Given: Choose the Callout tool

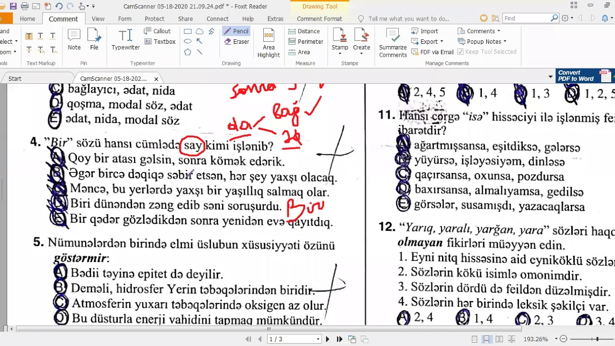Looking at the screenshot, I should coord(158,31).
